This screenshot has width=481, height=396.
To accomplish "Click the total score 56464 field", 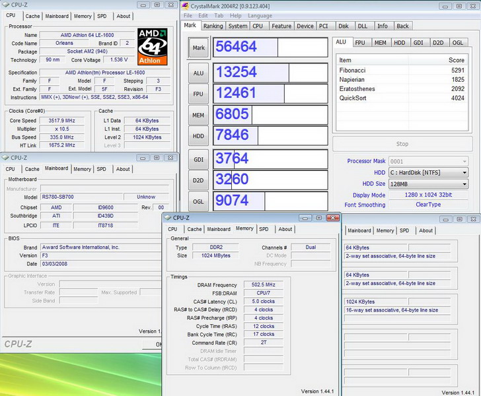I will click(270, 48).
